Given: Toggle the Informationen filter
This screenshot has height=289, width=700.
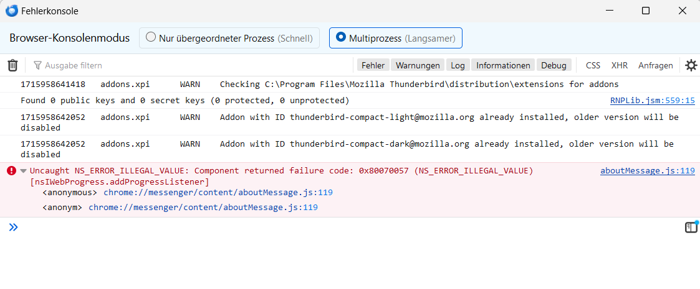Looking at the screenshot, I should (503, 65).
